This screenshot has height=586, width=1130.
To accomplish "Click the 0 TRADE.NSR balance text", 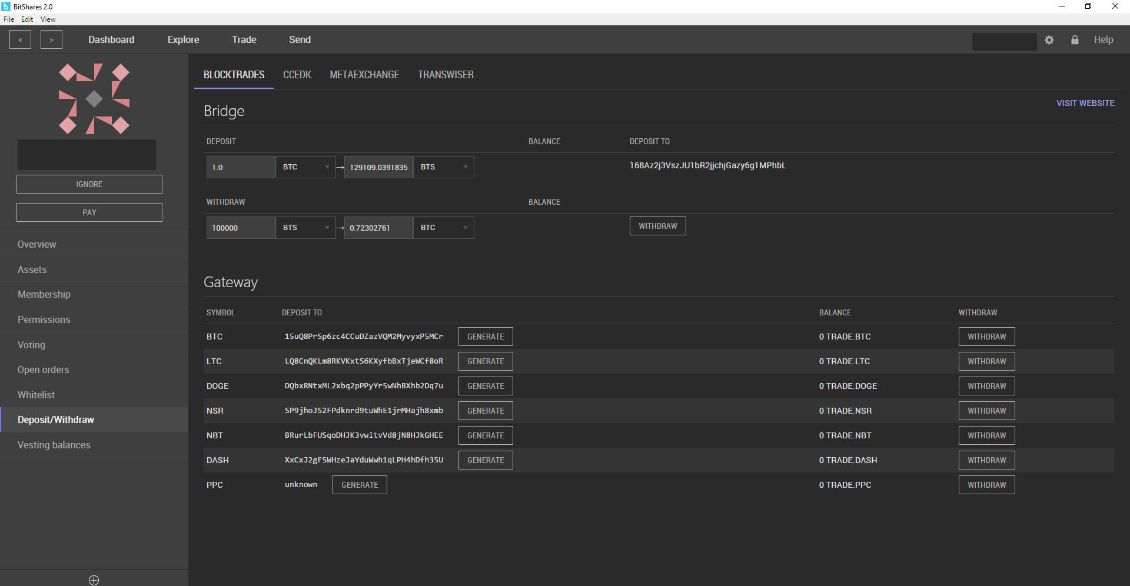I will click(845, 411).
